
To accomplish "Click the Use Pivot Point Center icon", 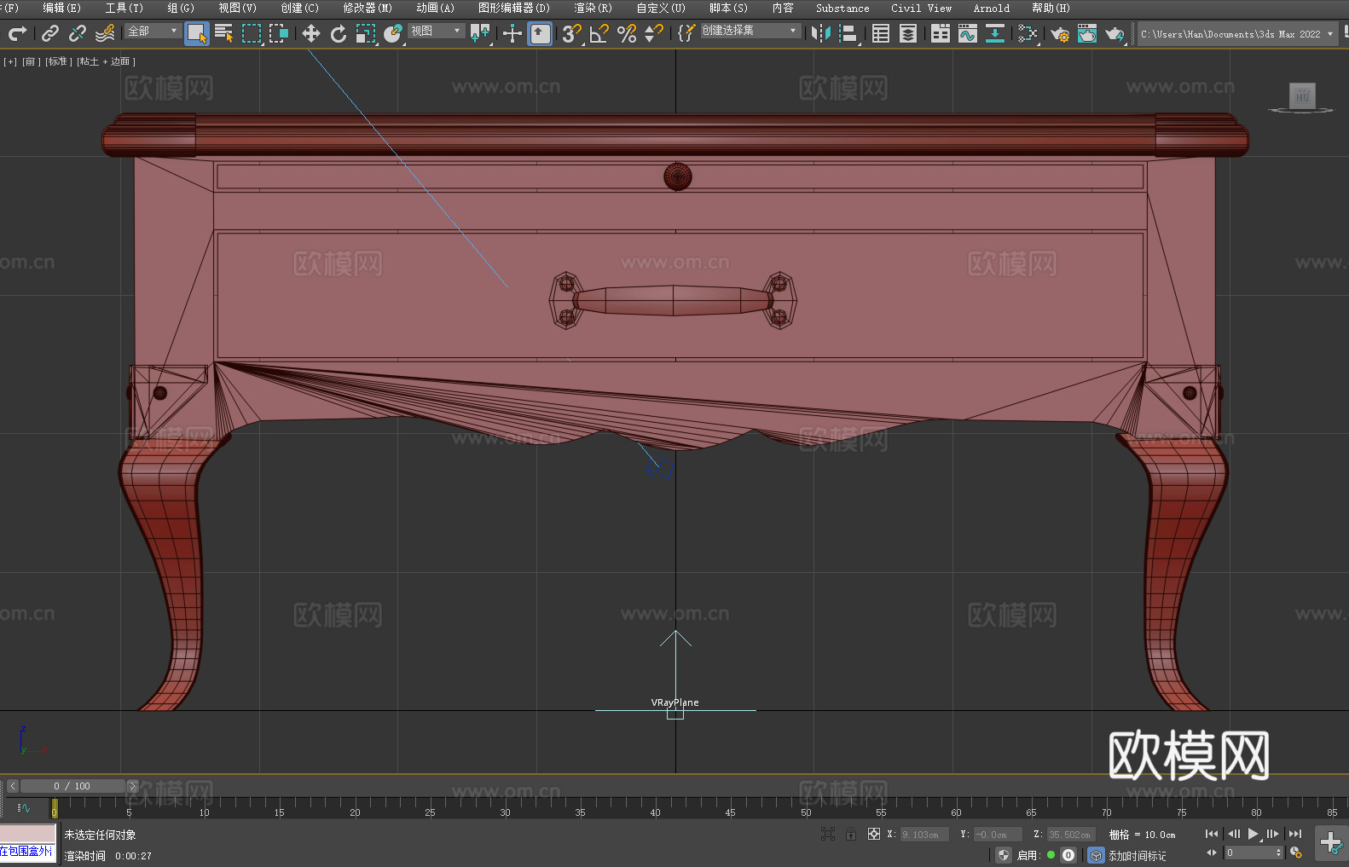I will click(x=480, y=33).
